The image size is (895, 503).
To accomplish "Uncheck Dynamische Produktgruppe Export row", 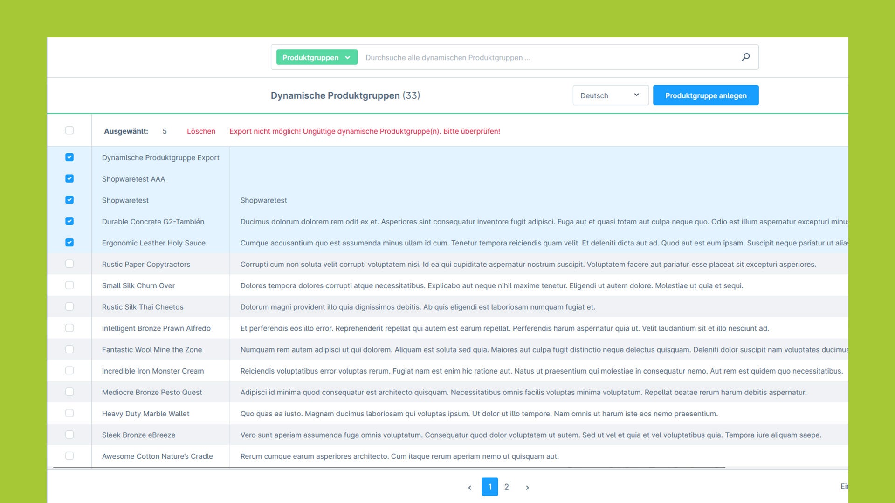I will (69, 157).
